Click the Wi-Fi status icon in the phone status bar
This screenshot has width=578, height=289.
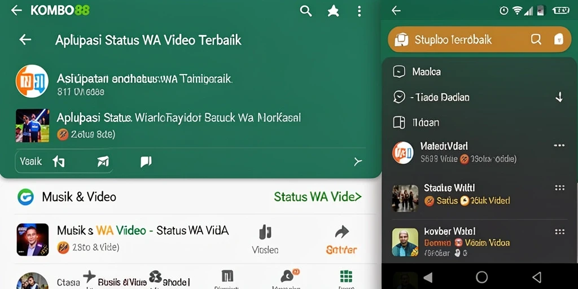pyautogui.click(x=517, y=11)
